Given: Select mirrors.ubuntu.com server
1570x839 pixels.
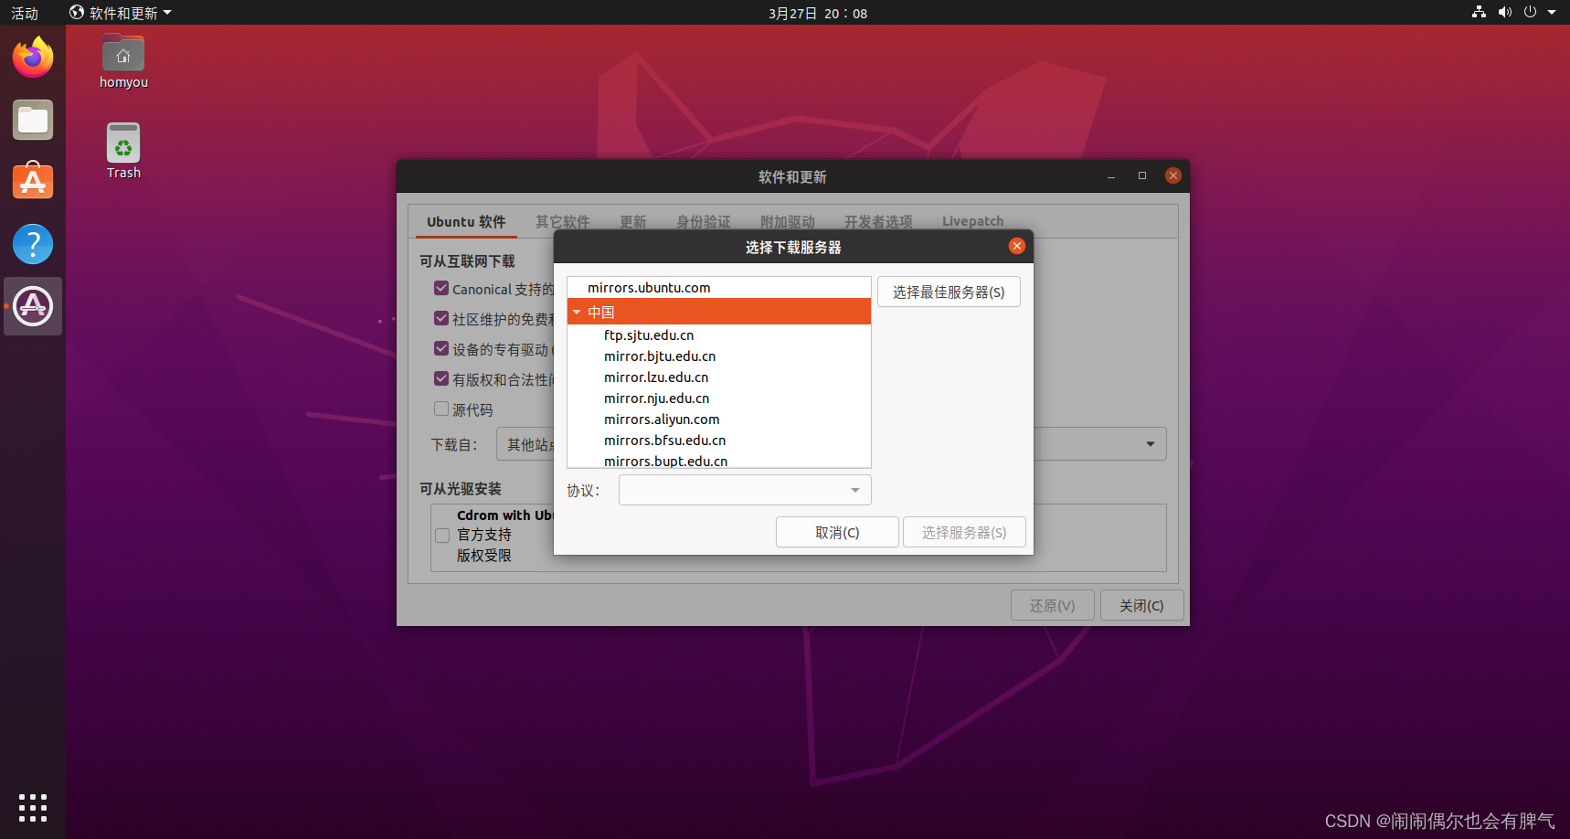Looking at the screenshot, I should point(718,288).
